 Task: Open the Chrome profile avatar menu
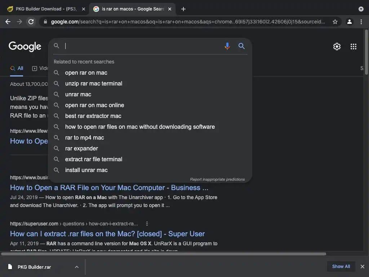tap(350, 22)
